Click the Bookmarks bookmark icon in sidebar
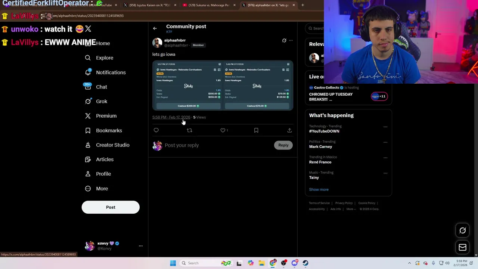Image resolution: width=478 pixels, height=269 pixels. 88,130
